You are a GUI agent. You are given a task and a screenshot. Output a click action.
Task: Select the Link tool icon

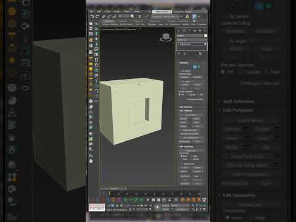pos(104,17)
